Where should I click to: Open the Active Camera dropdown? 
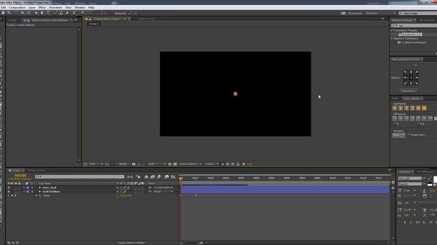pyautogui.click(x=191, y=164)
